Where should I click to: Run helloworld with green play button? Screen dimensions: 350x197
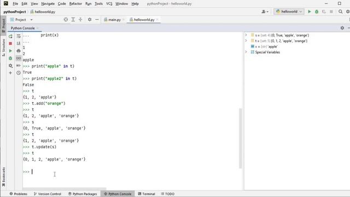coord(310,11)
